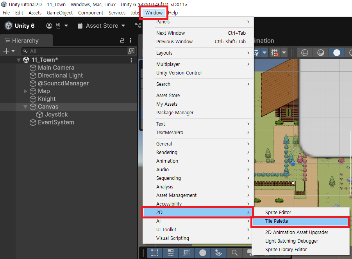
Task: Open Unity Version Control window
Action: 198,73
